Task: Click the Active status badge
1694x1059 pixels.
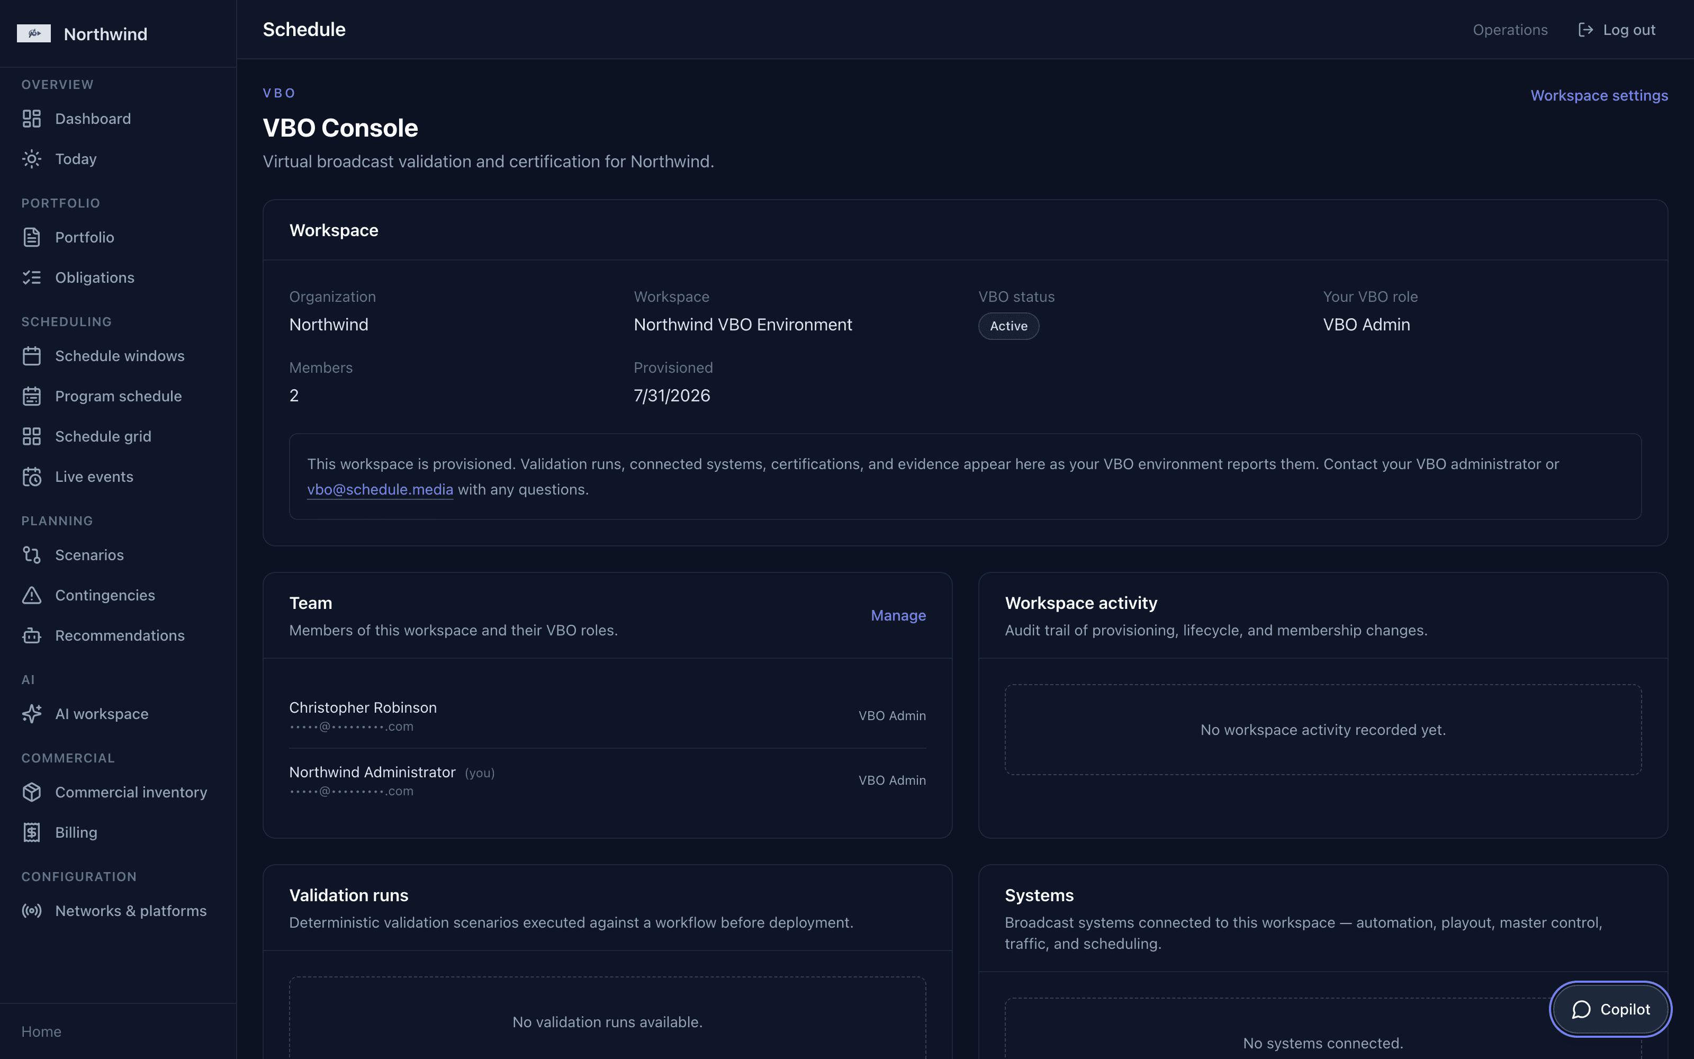Action: point(1008,326)
